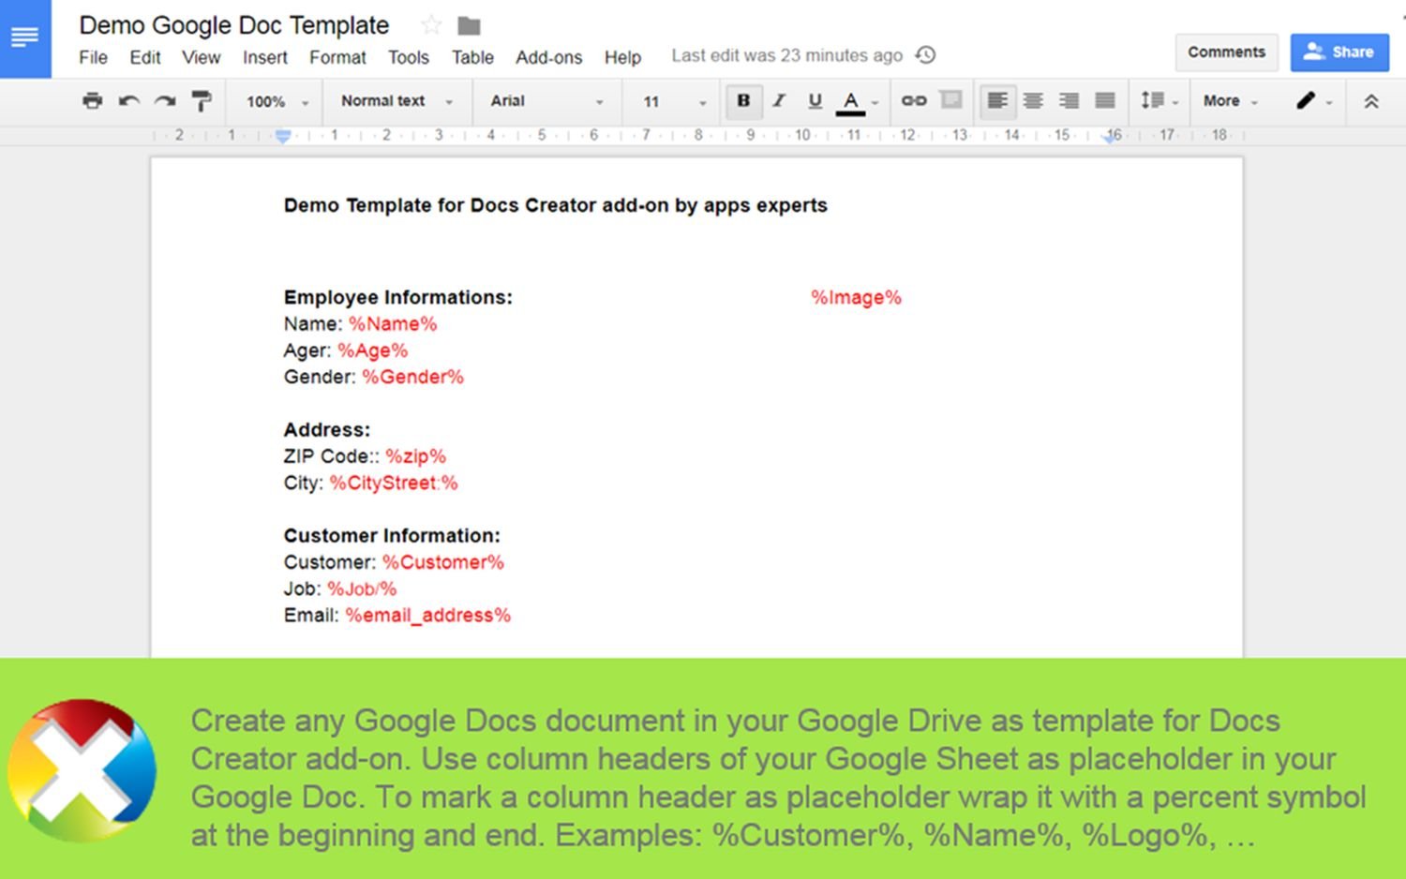Click the undo arrow icon
This screenshot has width=1406, height=879.
(x=128, y=100)
